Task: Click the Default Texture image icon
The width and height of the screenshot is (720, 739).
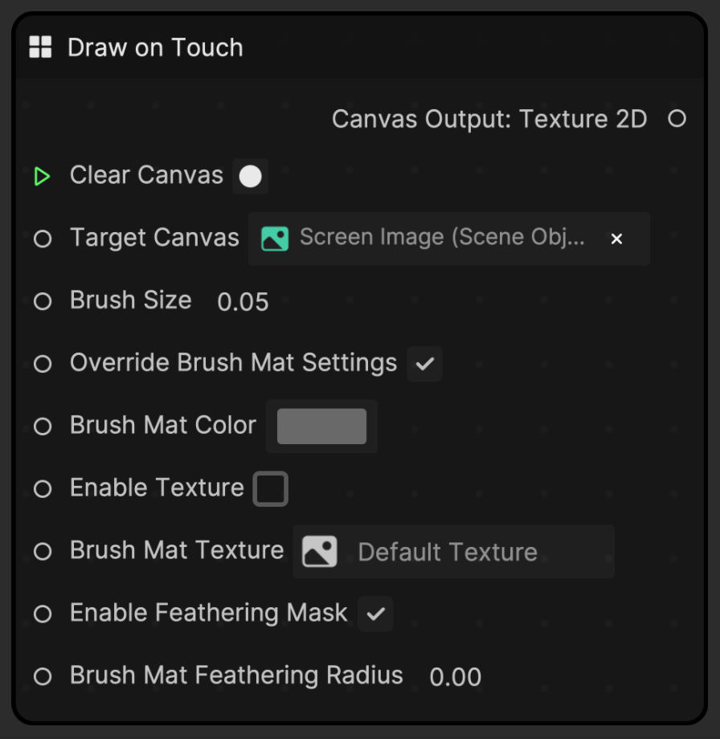Action: (319, 551)
